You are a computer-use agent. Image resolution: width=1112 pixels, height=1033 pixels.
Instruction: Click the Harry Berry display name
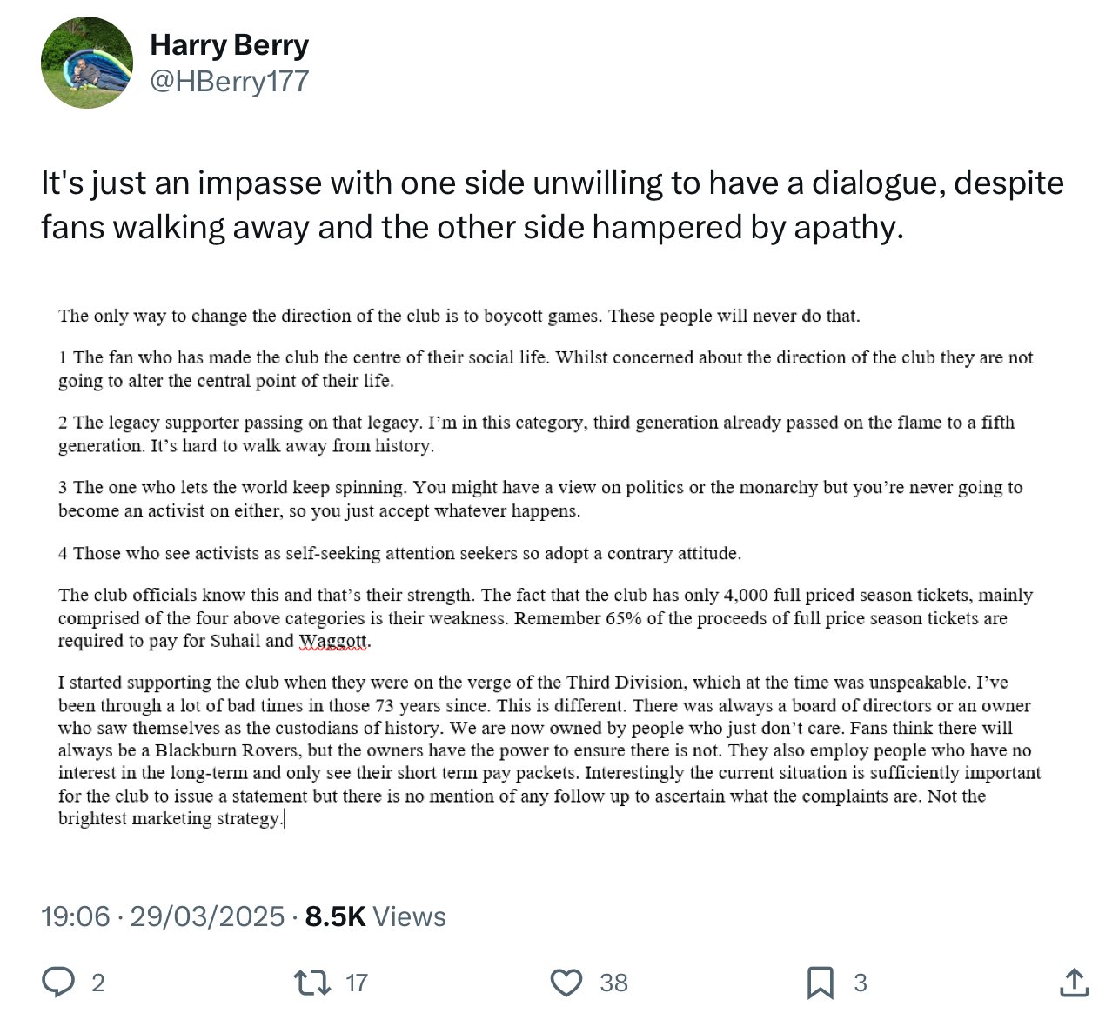230,44
